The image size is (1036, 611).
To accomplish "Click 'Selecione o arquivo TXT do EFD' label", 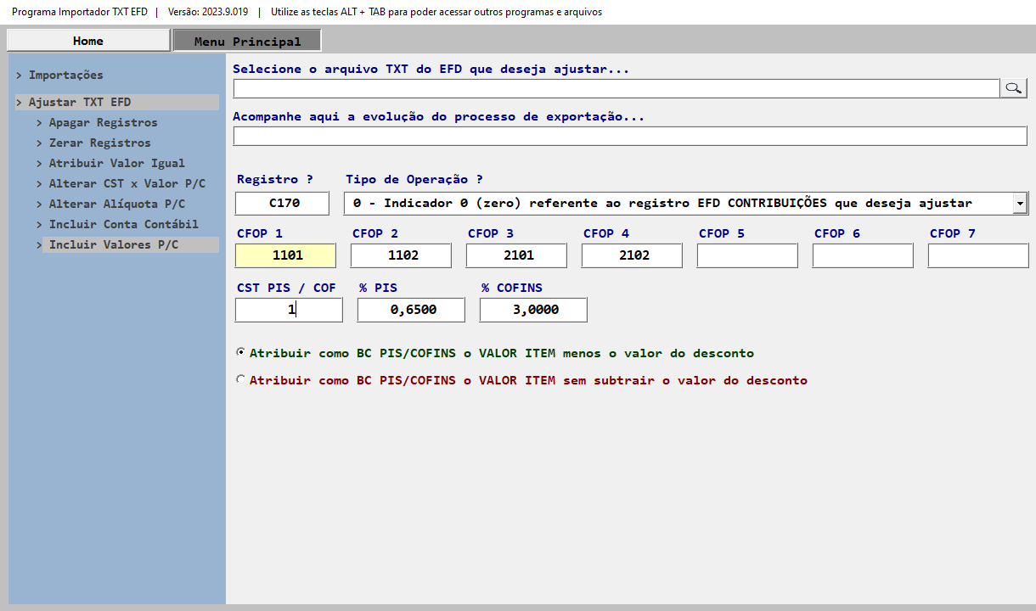I will (x=431, y=69).
